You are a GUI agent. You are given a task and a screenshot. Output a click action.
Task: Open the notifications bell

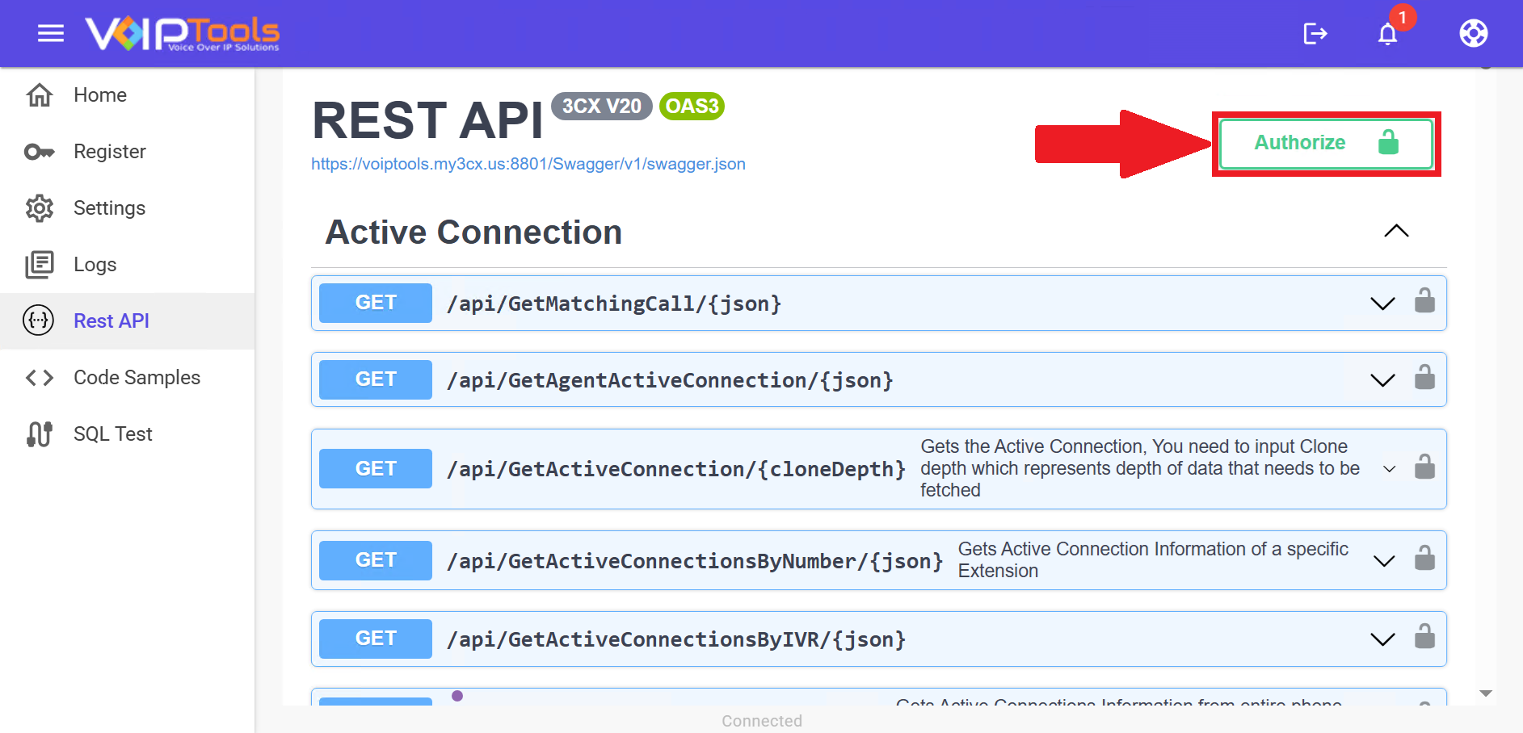pos(1387,34)
